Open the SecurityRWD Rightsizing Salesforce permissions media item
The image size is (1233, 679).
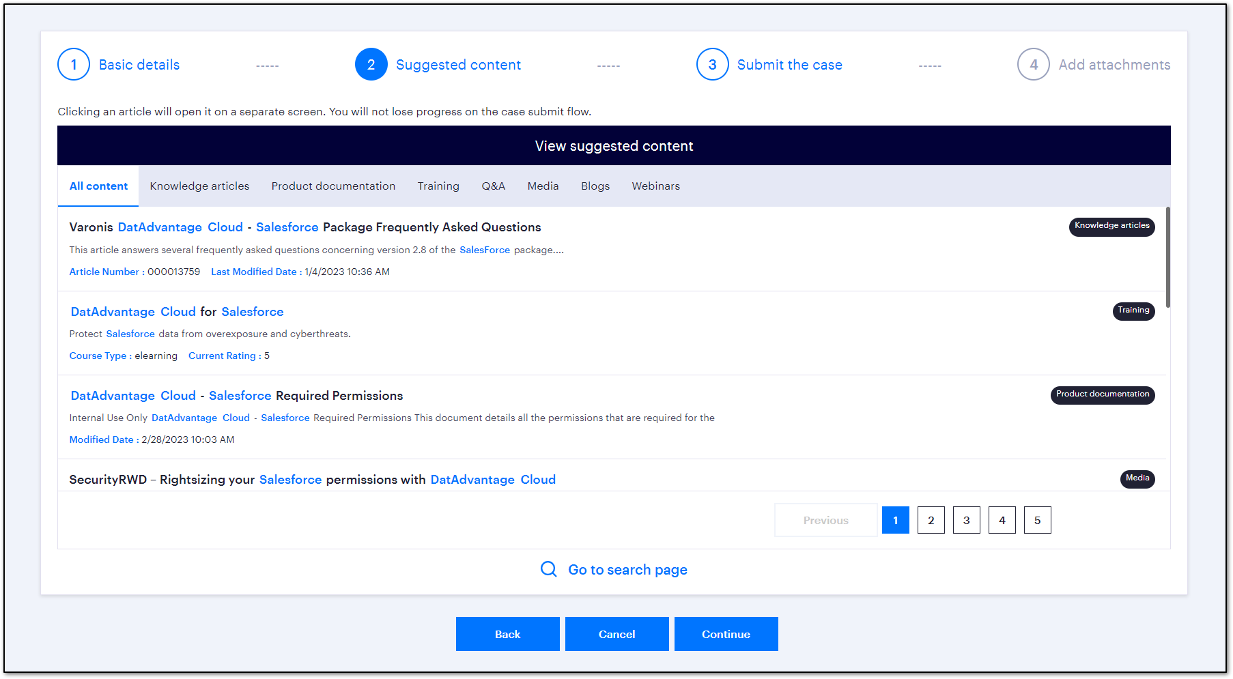[312, 480]
